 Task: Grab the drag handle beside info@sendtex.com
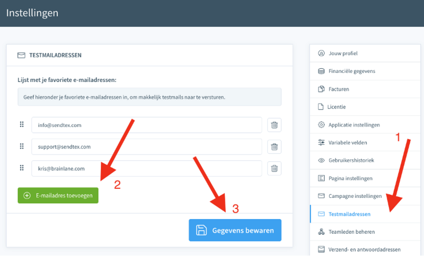22,125
